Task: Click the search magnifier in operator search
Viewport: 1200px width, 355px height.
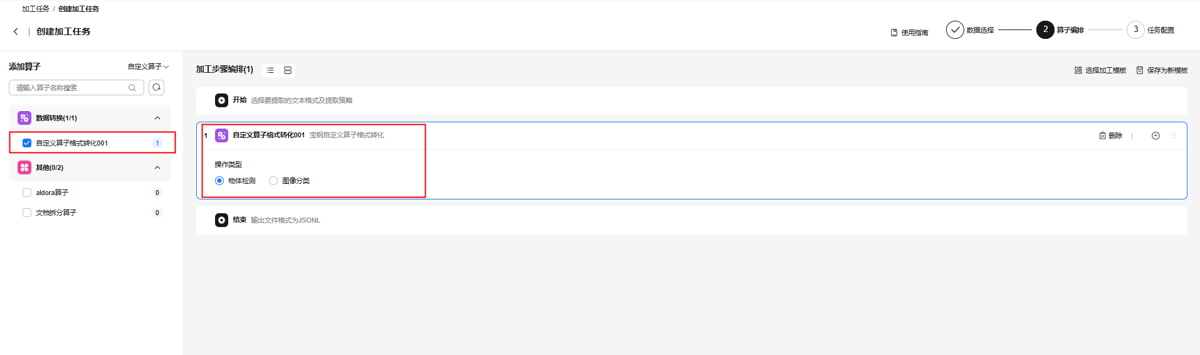Action: [x=132, y=88]
